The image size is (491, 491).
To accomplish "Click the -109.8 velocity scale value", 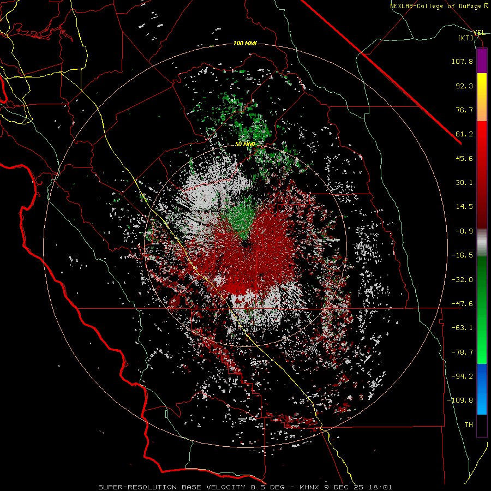I will coord(460,400).
